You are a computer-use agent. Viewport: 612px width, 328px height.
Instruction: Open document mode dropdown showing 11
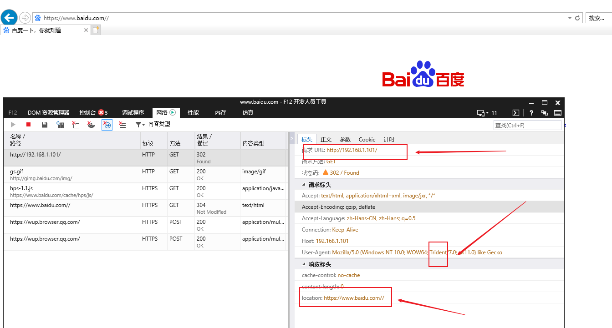[x=487, y=113]
